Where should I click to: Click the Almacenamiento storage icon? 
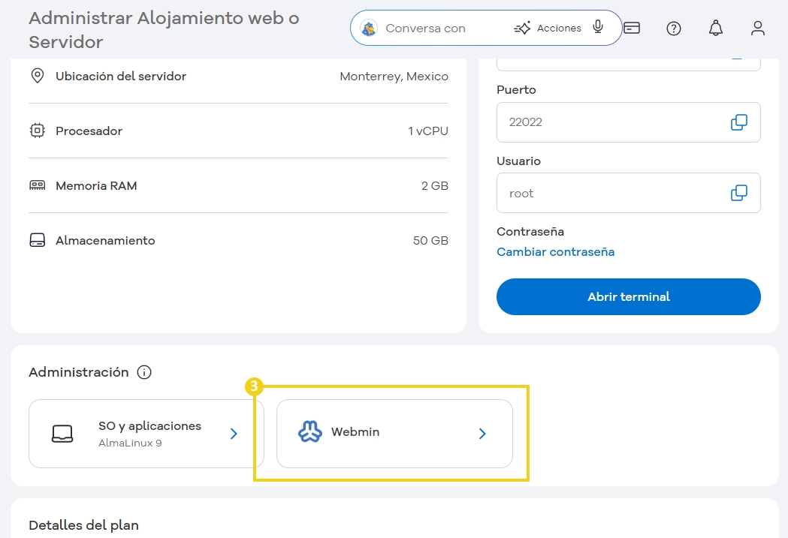tap(38, 239)
